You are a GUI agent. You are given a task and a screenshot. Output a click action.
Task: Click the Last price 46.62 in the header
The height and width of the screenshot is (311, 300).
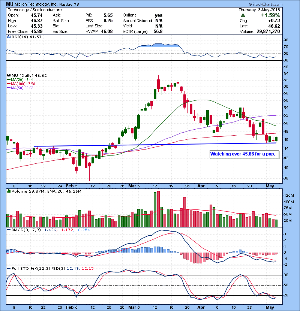pos(274,26)
